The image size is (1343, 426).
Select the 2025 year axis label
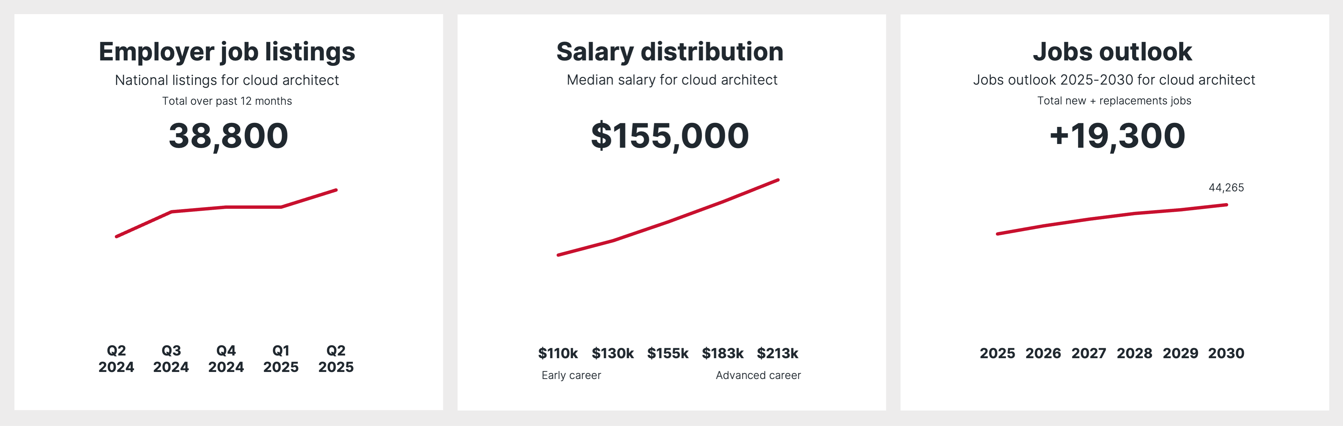click(997, 353)
